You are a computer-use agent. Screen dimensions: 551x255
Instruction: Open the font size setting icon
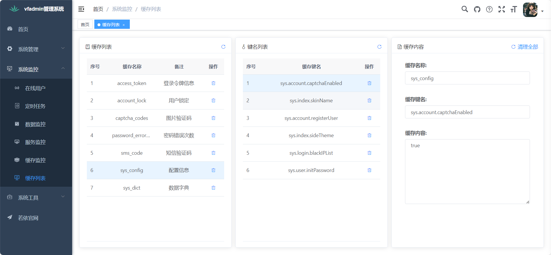pos(514,9)
